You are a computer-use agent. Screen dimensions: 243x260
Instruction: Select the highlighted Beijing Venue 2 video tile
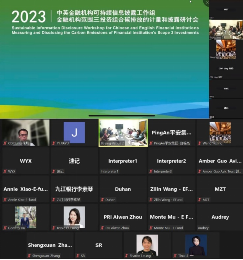click(123, 133)
